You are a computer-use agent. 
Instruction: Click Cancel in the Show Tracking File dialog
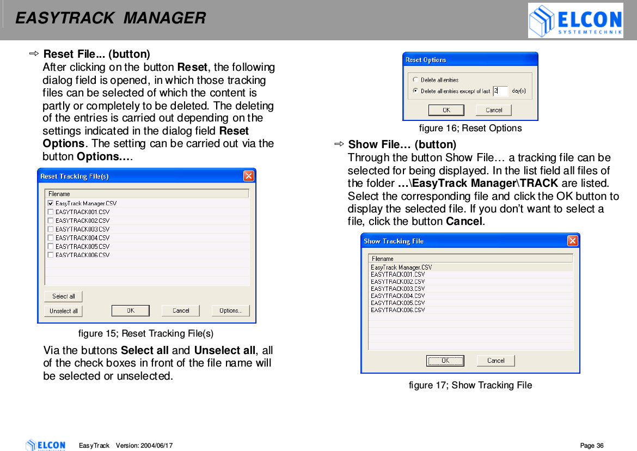[495, 361]
